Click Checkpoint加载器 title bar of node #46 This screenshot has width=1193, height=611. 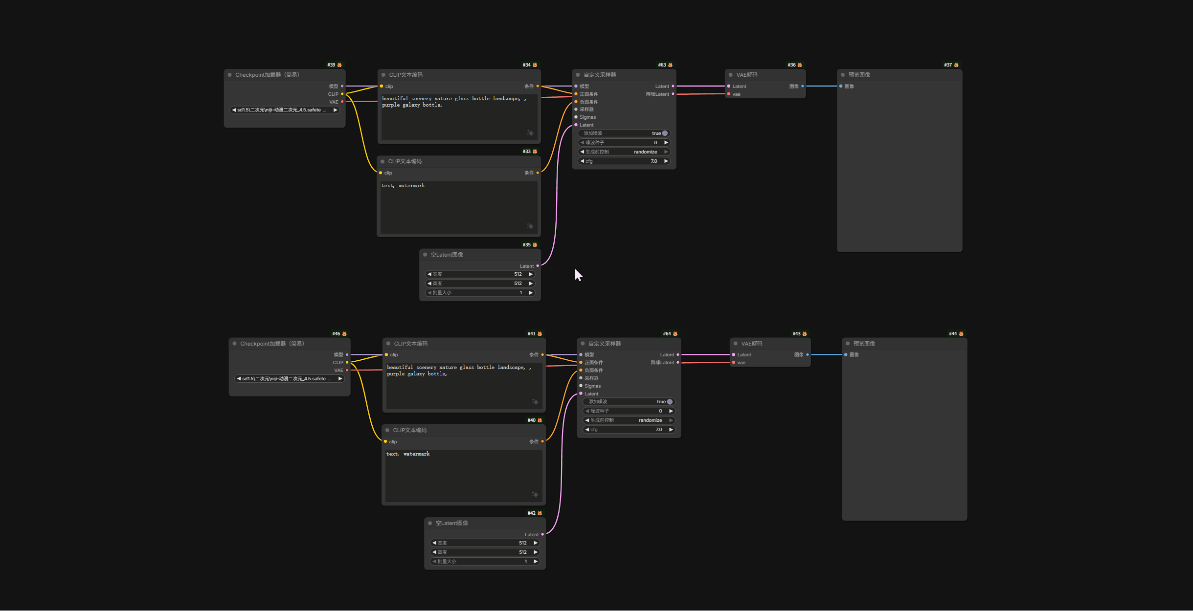click(290, 344)
